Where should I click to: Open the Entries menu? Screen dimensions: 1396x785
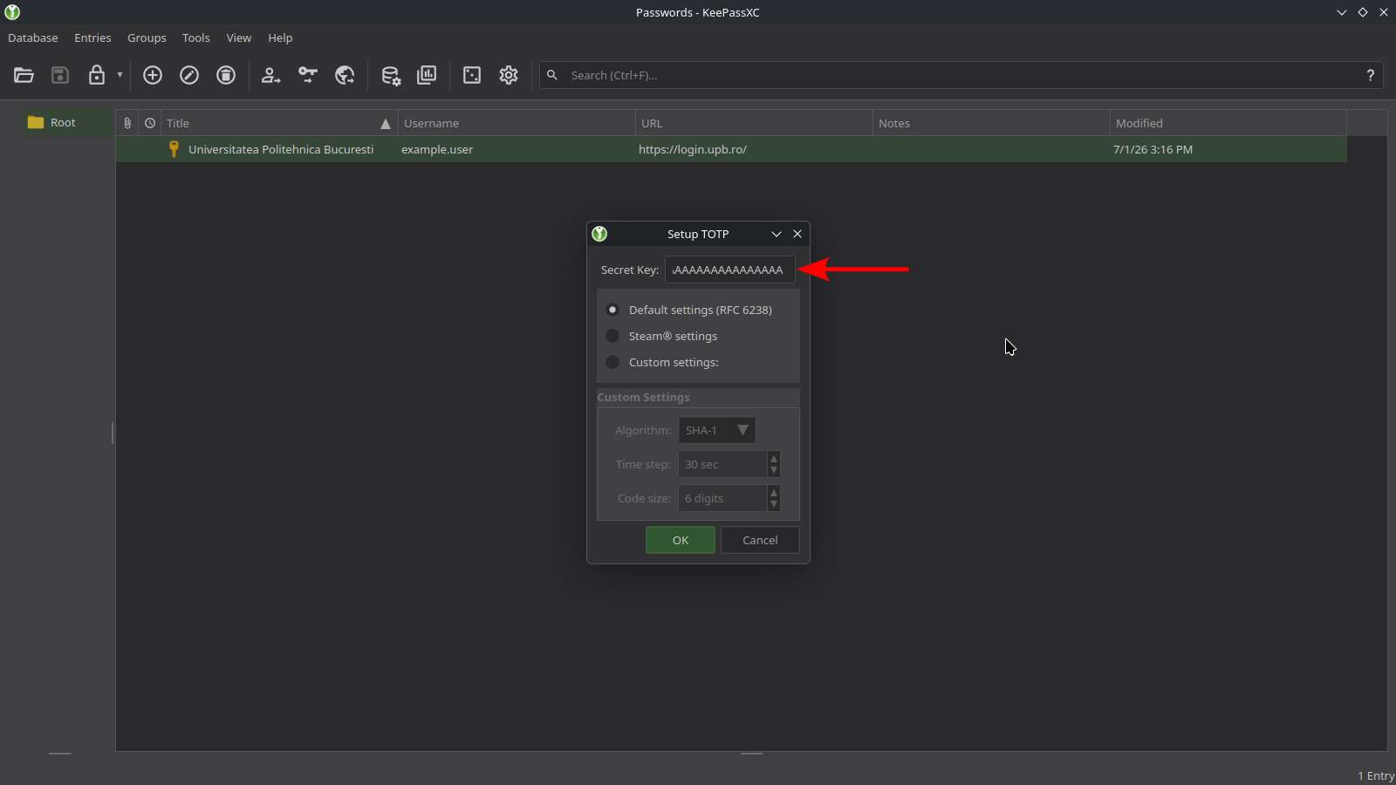tap(92, 38)
